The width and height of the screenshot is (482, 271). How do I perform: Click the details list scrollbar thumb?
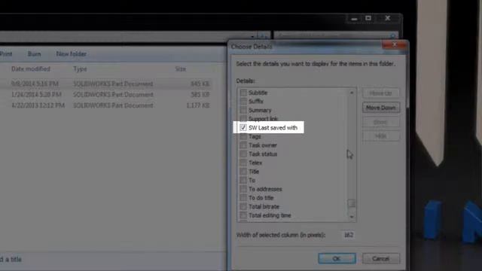352,203
